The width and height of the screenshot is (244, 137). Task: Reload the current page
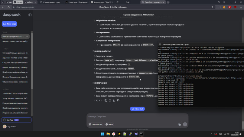click(x=8, y=7)
